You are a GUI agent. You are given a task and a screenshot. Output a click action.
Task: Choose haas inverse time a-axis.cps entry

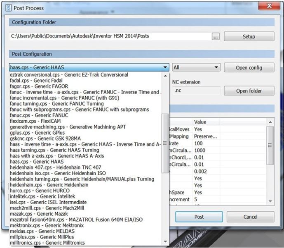pyautogui.click(x=85, y=144)
